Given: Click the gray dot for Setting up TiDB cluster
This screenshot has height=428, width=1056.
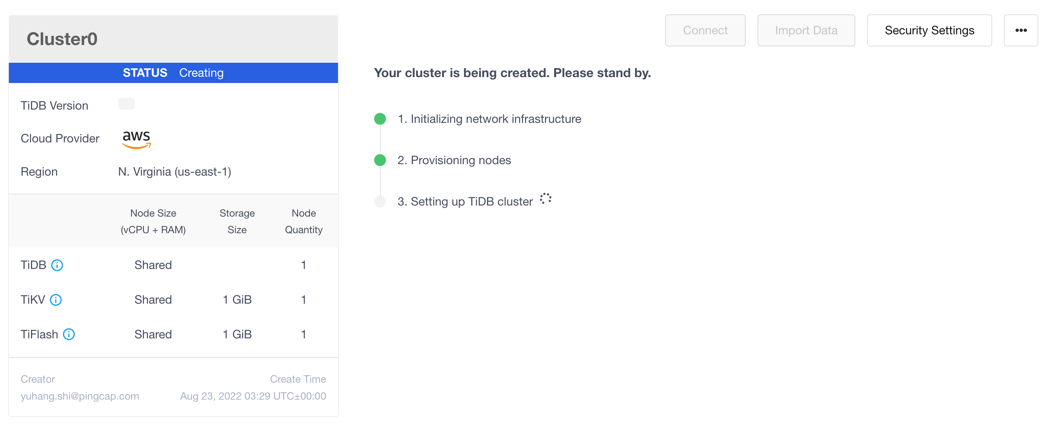Looking at the screenshot, I should tap(380, 202).
